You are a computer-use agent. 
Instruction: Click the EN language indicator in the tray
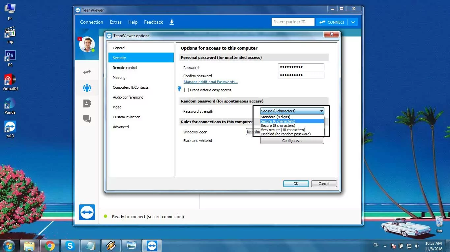pos(376,245)
